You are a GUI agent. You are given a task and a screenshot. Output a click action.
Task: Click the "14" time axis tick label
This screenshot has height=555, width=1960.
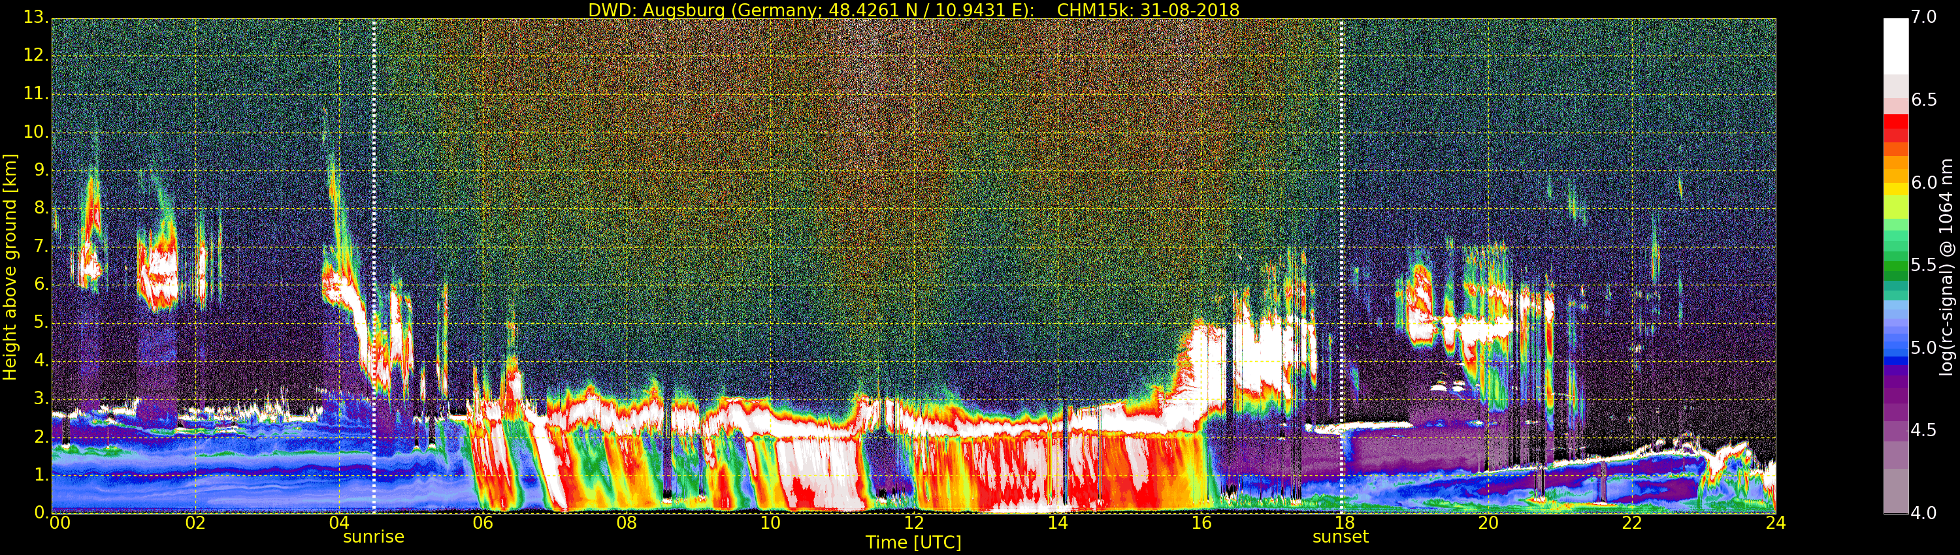(x=1058, y=523)
